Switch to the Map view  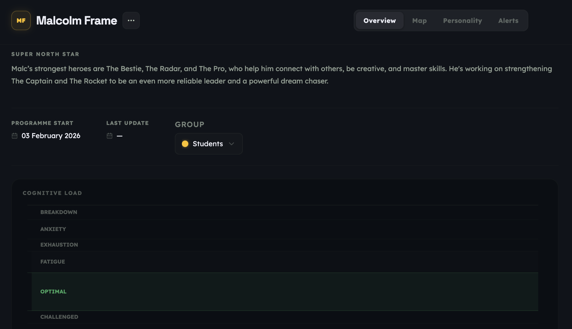pyautogui.click(x=420, y=20)
